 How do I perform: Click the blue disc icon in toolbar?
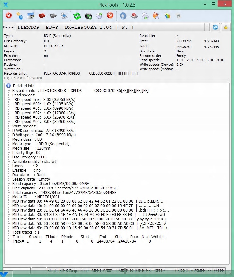pyautogui.click(x=123, y=16)
